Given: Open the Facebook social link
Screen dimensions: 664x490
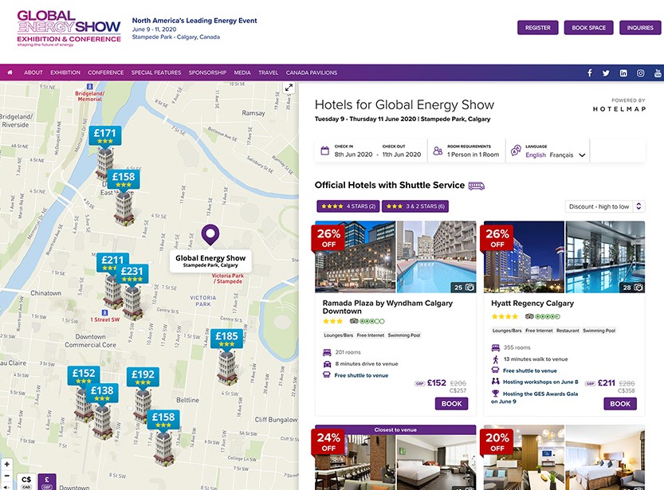Looking at the screenshot, I should [590, 73].
